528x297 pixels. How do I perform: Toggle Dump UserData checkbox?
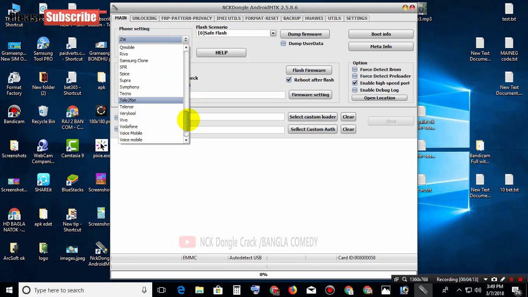tap(283, 43)
